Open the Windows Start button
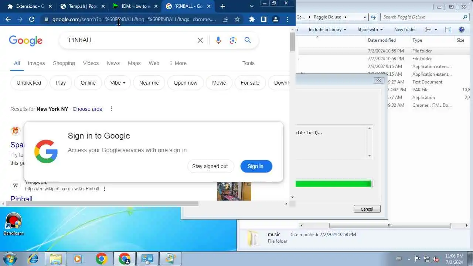The width and height of the screenshot is (473, 266). (10, 259)
